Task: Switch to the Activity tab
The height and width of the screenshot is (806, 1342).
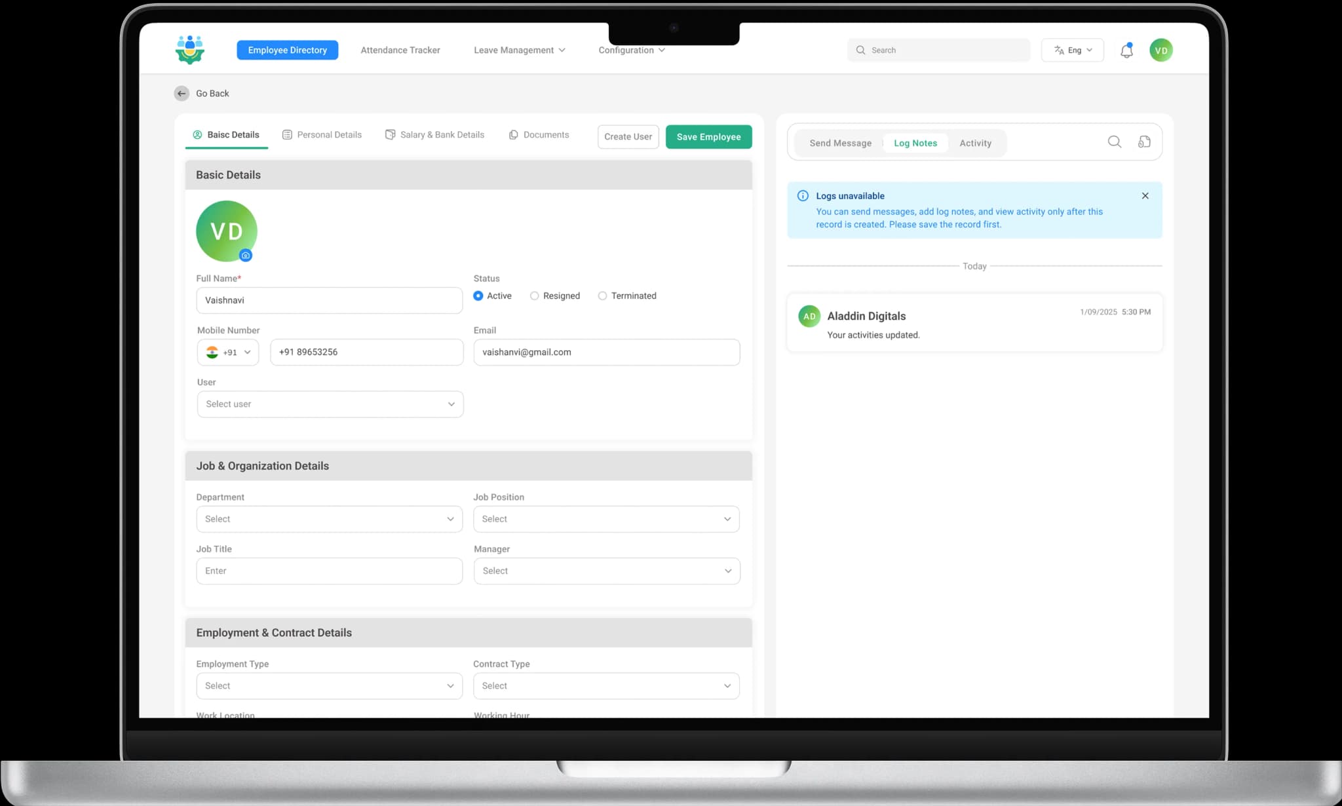Action: click(x=975, y=144)
